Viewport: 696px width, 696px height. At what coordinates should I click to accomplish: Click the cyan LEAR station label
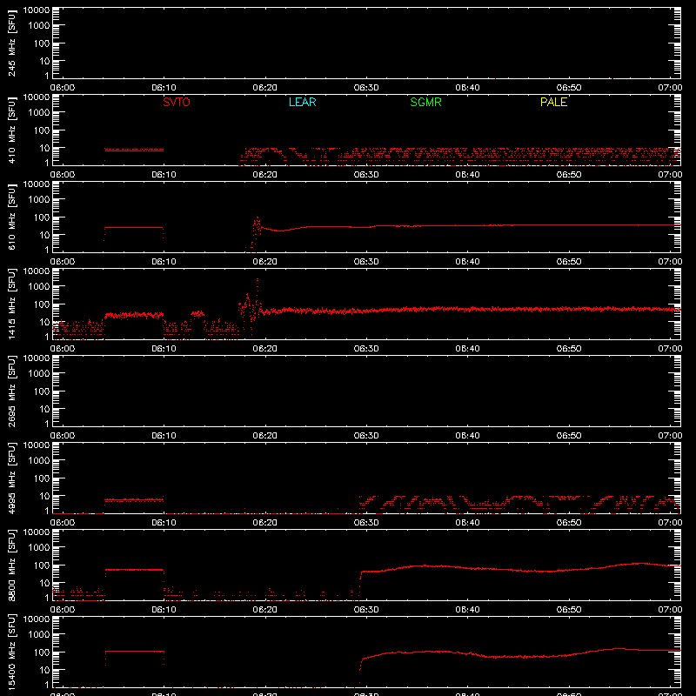(302, 102)
